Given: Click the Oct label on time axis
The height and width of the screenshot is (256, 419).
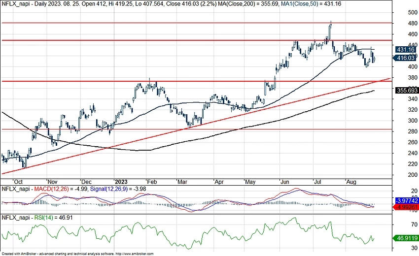Looking at the screenshot, I should point(18,182).
